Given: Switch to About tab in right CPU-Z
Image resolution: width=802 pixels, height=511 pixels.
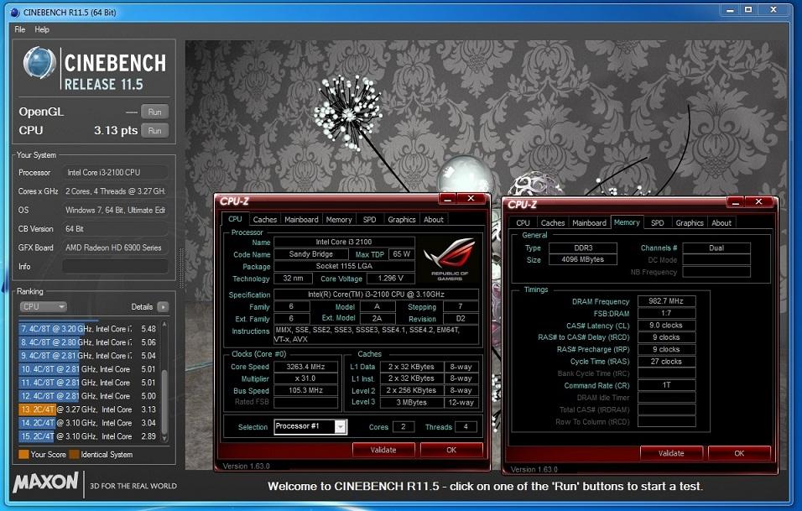Looking at the screenshot, I should [721, 223].
